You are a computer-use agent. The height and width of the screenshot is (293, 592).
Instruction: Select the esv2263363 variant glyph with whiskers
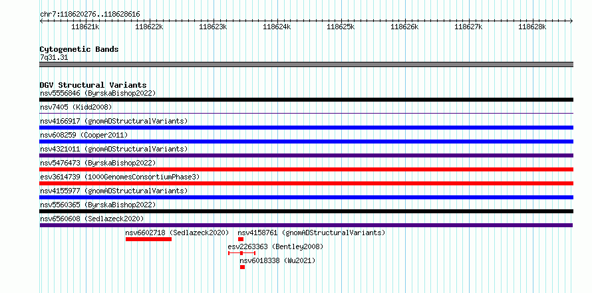242,253
